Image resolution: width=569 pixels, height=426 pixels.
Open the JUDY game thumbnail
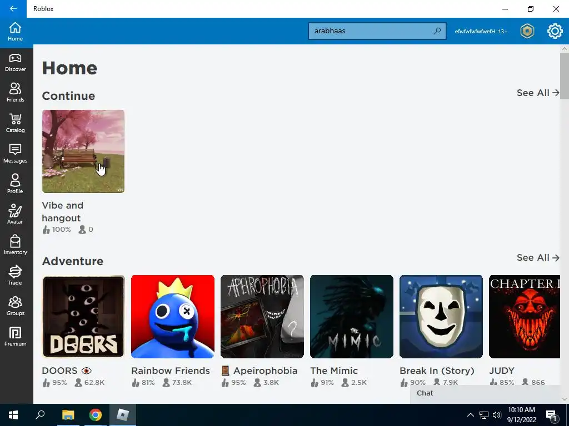[525, 317]
